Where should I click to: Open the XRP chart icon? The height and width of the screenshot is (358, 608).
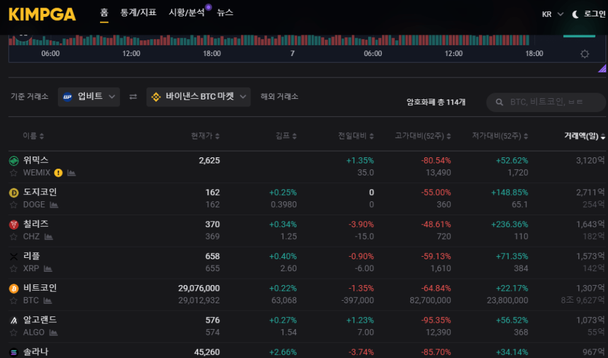(48, 269)
